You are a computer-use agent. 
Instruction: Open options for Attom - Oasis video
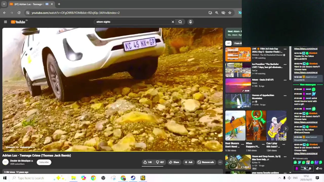(285, 80)
